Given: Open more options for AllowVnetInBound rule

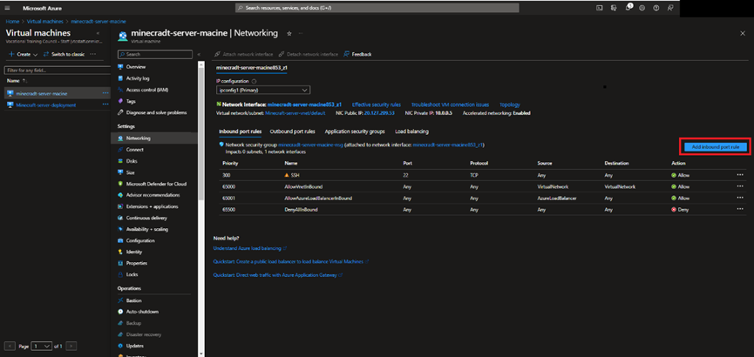Looking at the screenshot, I should tap(740, 186).
